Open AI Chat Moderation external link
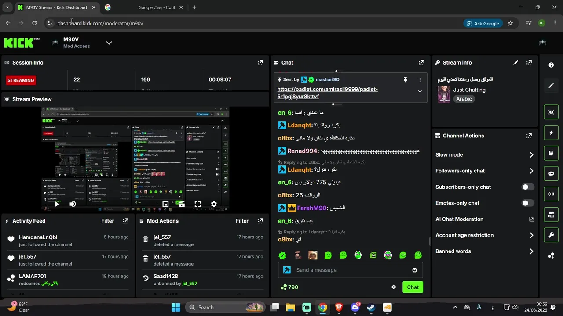 (x=531, y=219)
